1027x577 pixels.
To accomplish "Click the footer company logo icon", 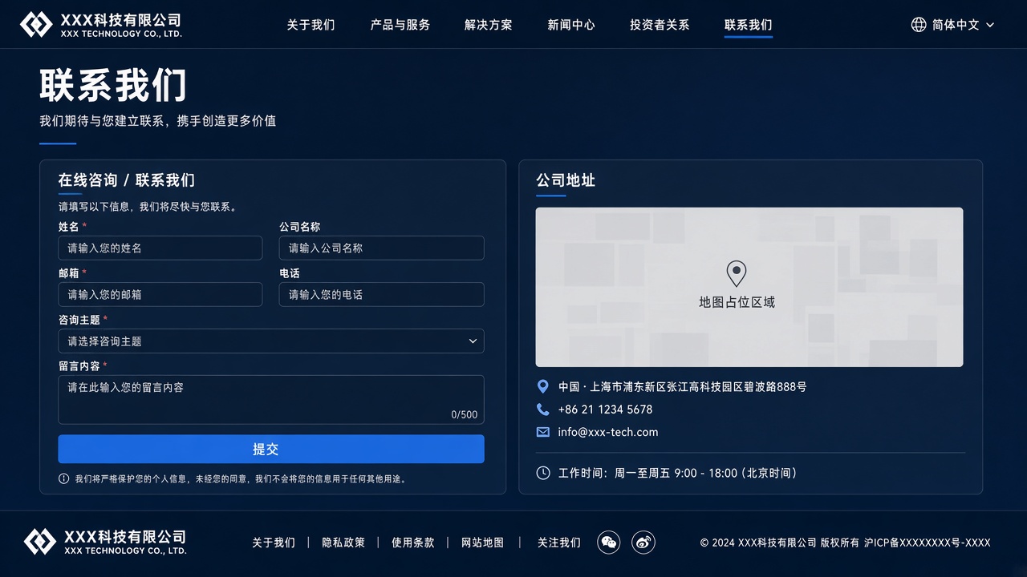I will pos(40,542).
